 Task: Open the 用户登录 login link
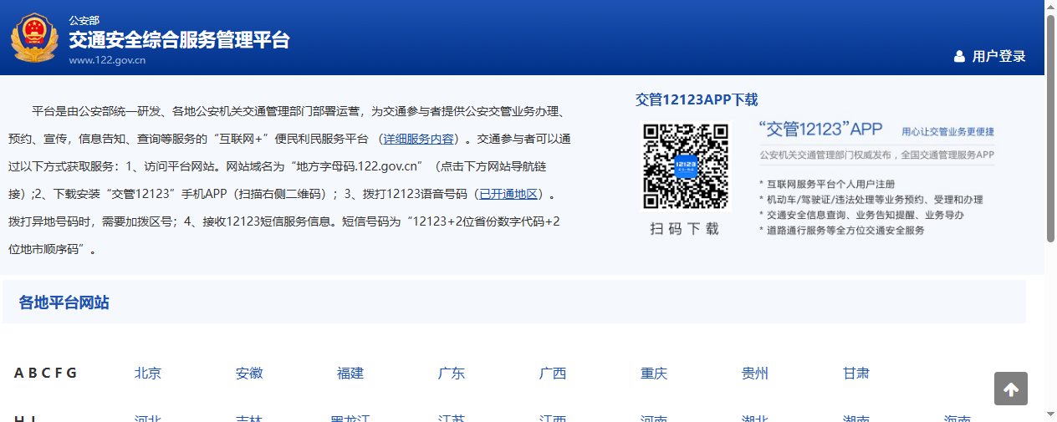[998, 57]
